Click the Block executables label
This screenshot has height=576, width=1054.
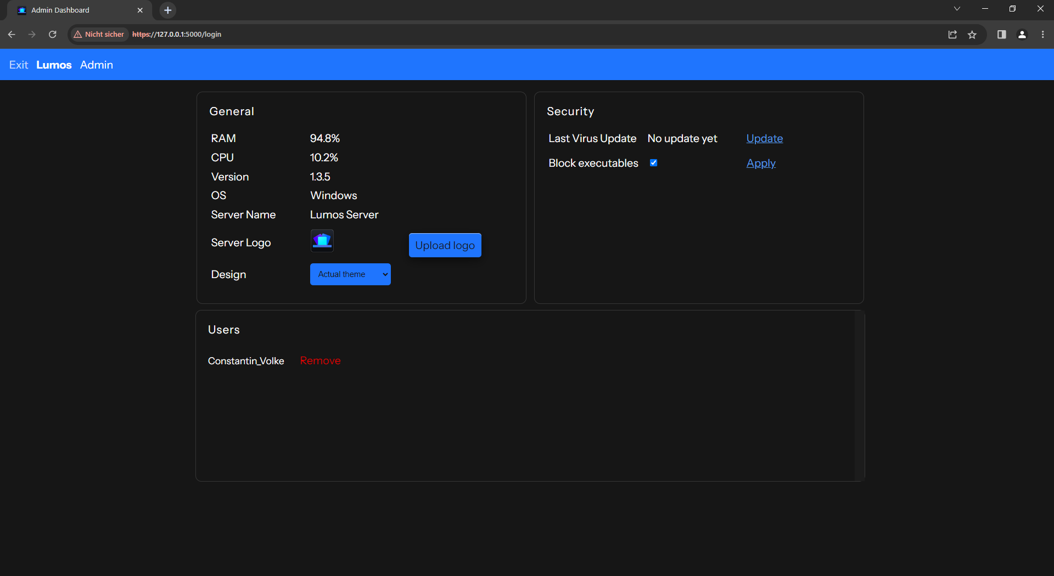click(593, 163)
